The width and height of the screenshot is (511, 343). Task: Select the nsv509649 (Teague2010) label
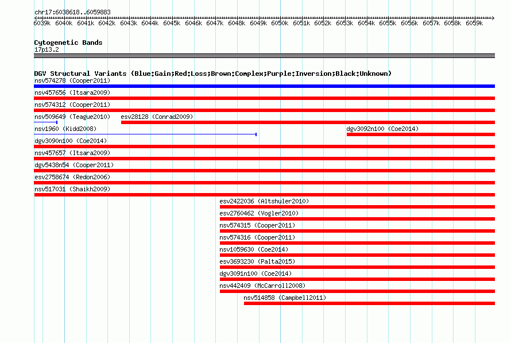(x=72, y=117)
